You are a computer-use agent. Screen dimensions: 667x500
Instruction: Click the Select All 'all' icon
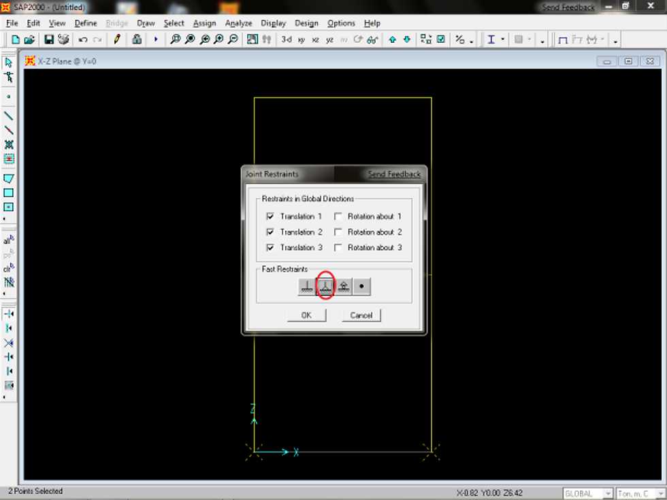(8, 240)
